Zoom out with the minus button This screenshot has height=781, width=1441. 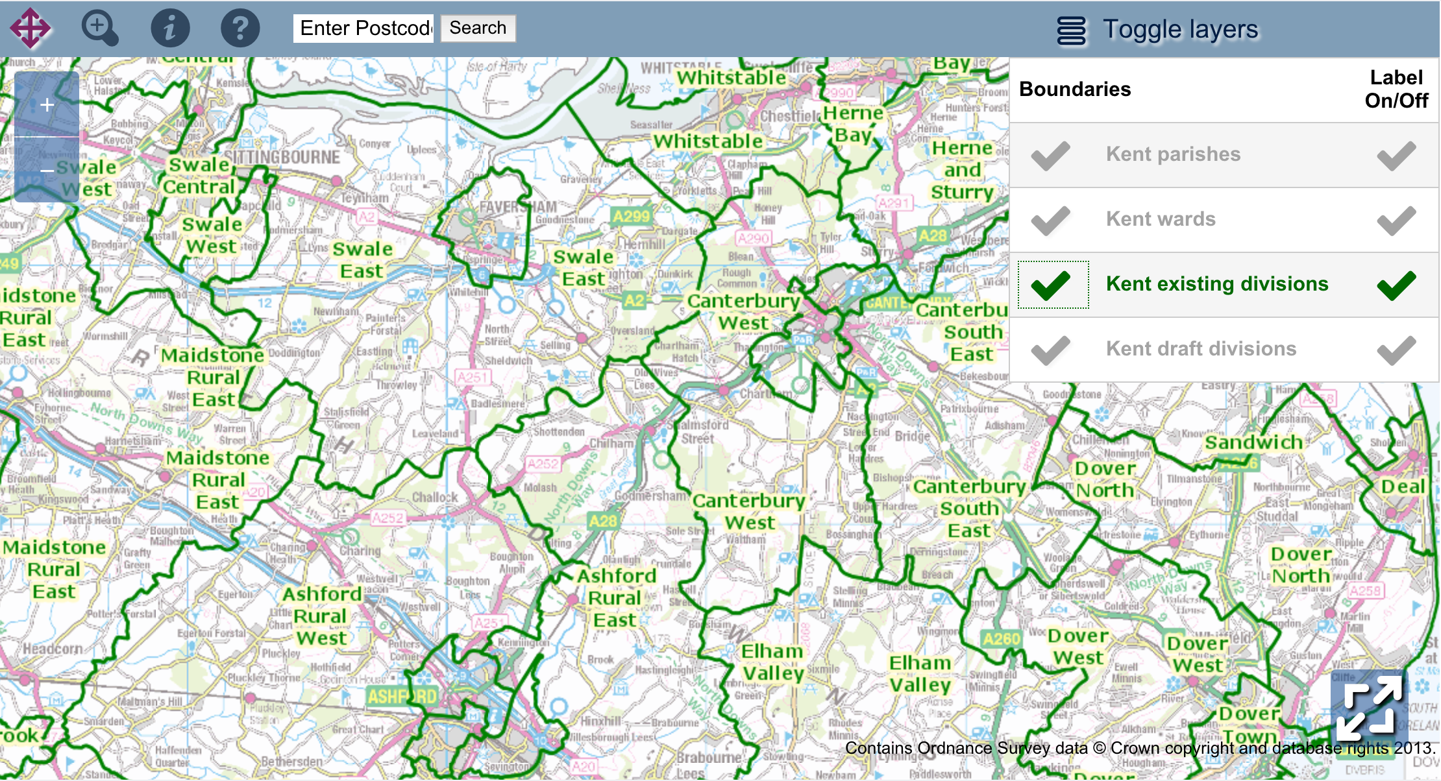tap(47, 171)
